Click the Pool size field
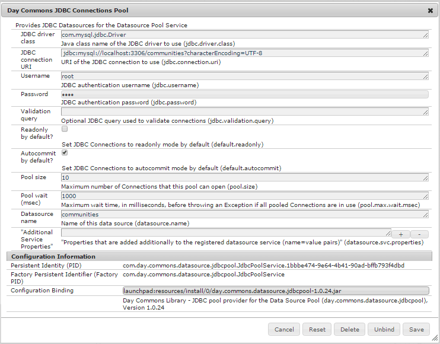This screenshot has width=440, height=344. point(245,177)
